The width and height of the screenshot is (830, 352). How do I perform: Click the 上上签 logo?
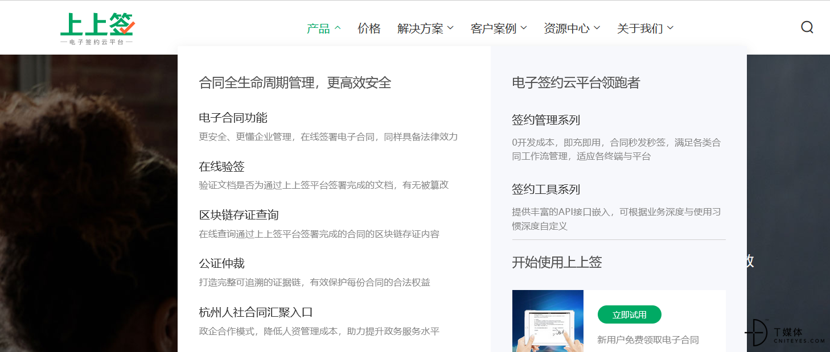click(x=97, y=30)
